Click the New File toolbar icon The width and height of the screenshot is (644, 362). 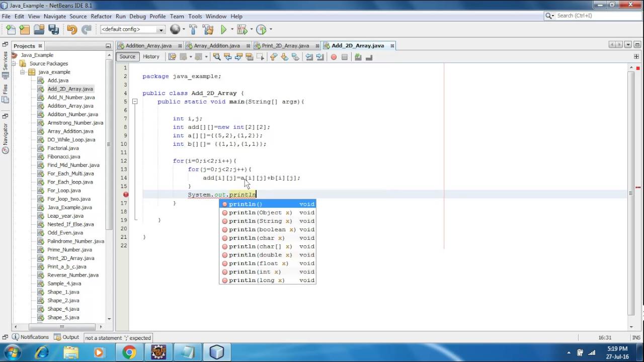pyautogui.click(x=10, y=30)
